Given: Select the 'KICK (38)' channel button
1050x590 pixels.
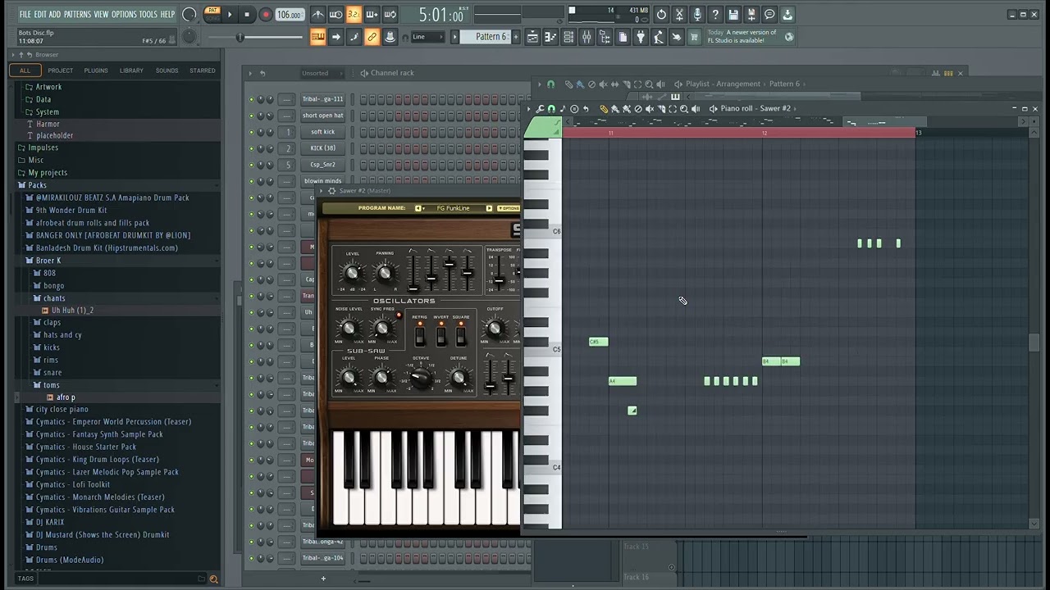Looking at the screenshot, I should [x=322, y=148].
